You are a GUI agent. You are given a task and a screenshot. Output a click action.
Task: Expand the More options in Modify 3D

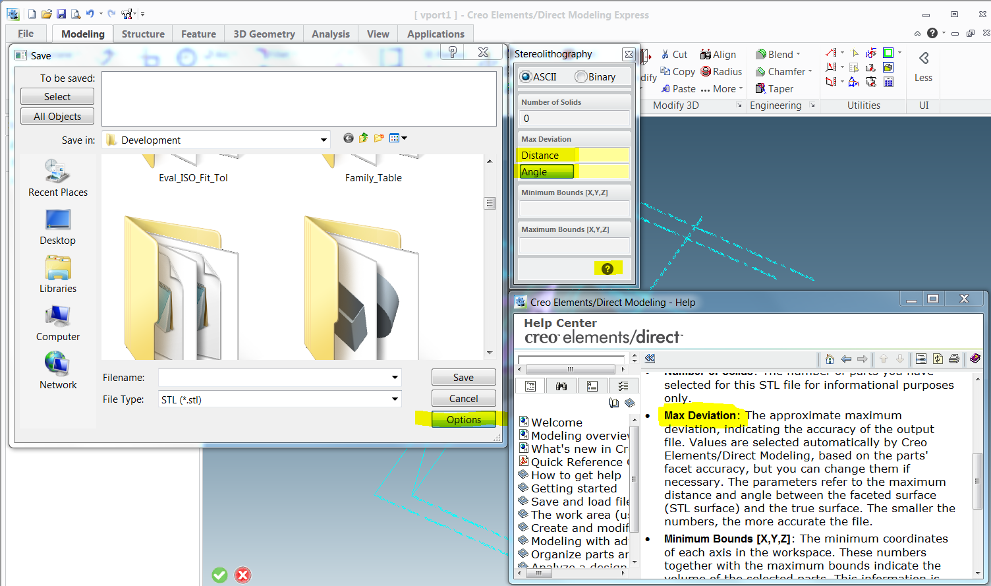(x=722, y=88)
